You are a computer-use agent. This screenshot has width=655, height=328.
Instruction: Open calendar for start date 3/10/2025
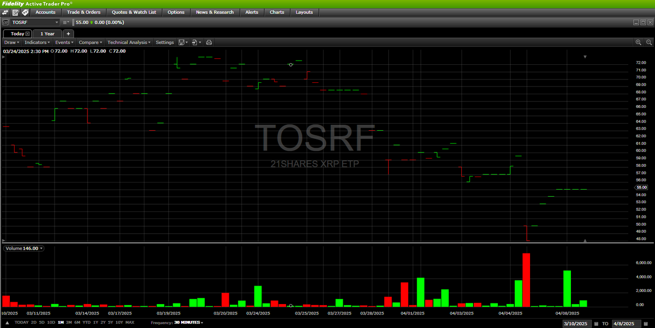(596, 323)
